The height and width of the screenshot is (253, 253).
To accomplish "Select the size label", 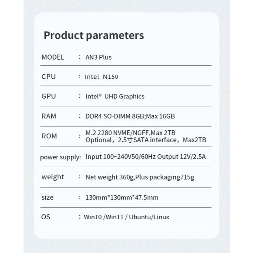I will [47, 197].
